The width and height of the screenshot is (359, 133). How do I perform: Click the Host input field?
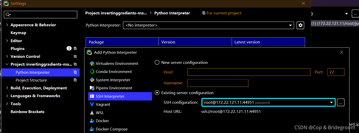point(249,72)
